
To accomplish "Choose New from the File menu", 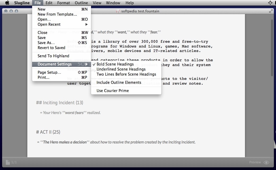I will 61,9.
